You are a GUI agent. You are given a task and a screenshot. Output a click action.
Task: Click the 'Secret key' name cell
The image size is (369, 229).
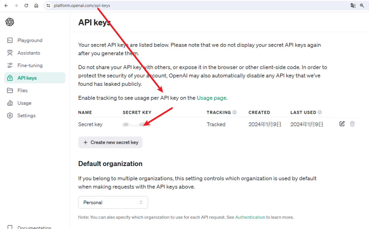(90, 124)
